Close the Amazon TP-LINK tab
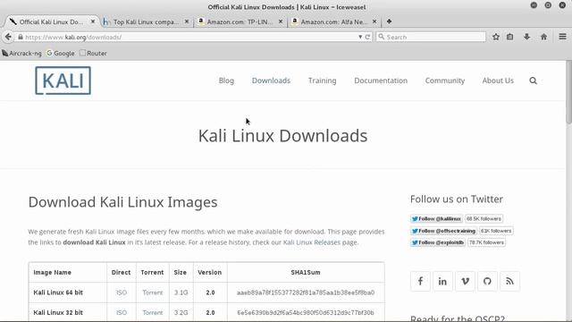 [x=281, y=21]
